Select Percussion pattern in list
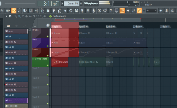The width and height of the screenshot is (177, 108). tap(16, 106)
